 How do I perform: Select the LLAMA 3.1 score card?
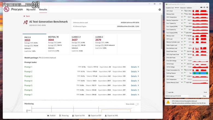point(82,44)
